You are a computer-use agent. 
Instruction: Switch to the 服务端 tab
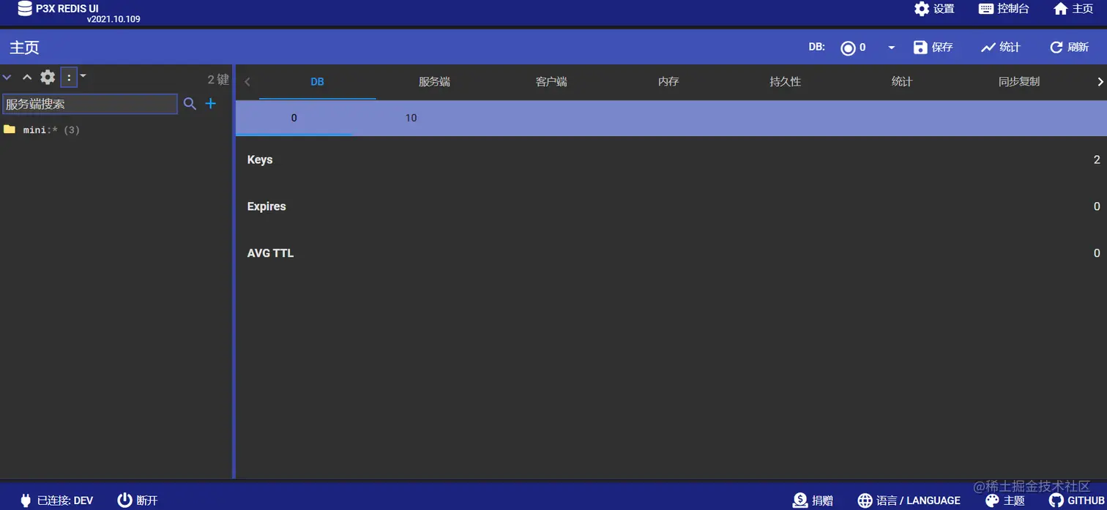point(434,82)
